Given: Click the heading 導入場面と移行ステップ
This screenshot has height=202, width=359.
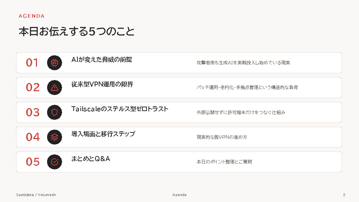Looking at the screenshot, I should point(103,134).
